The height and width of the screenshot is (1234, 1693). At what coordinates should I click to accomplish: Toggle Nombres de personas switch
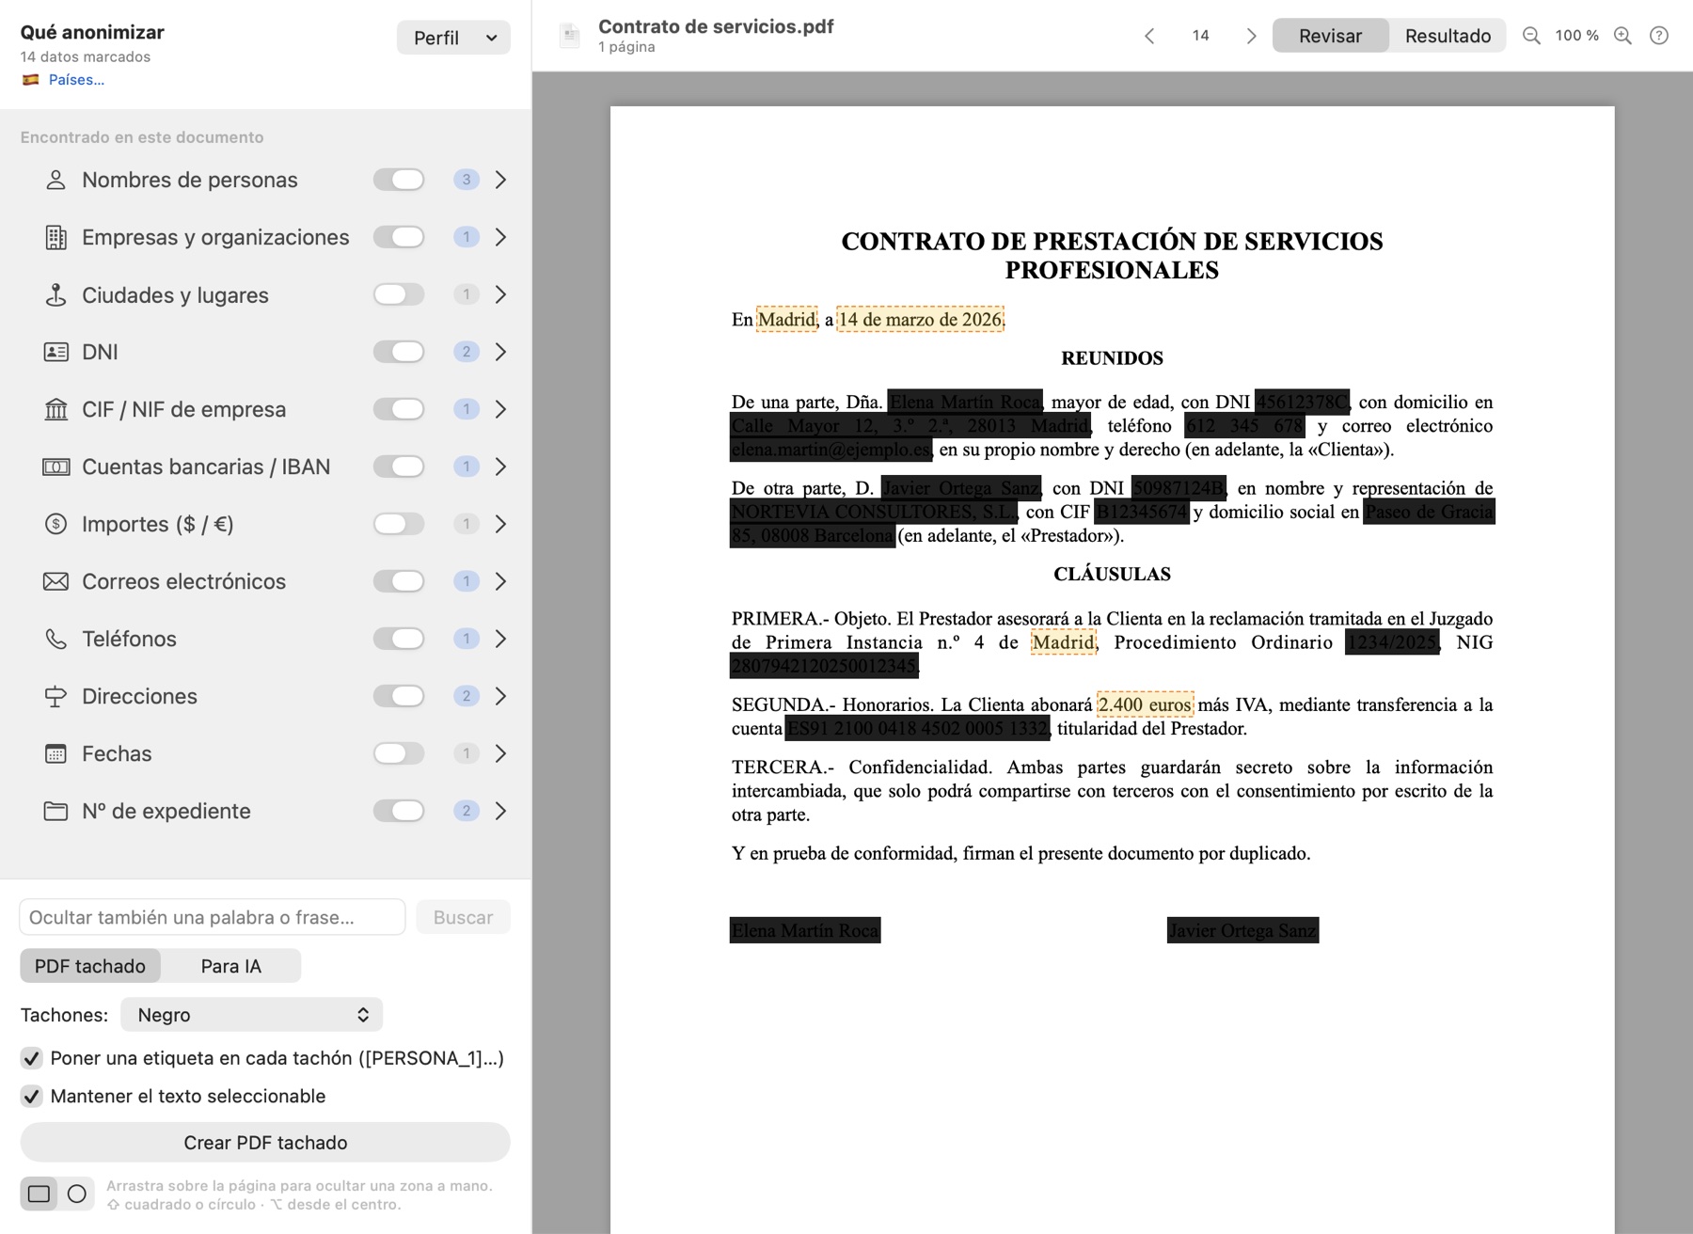(399, 180)
